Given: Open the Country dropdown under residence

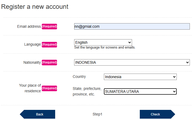Looking at the screenshot, I should [140, 77].
